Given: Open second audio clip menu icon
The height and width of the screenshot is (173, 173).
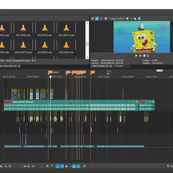Looking at the screenshot, I should [x=153, y=102].
